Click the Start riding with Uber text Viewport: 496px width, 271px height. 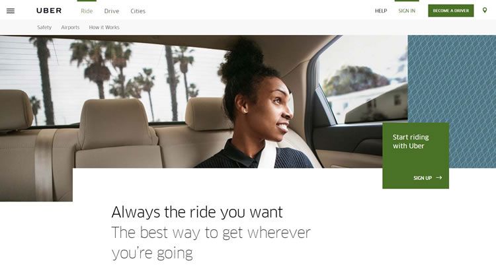(x=411, y=141)
